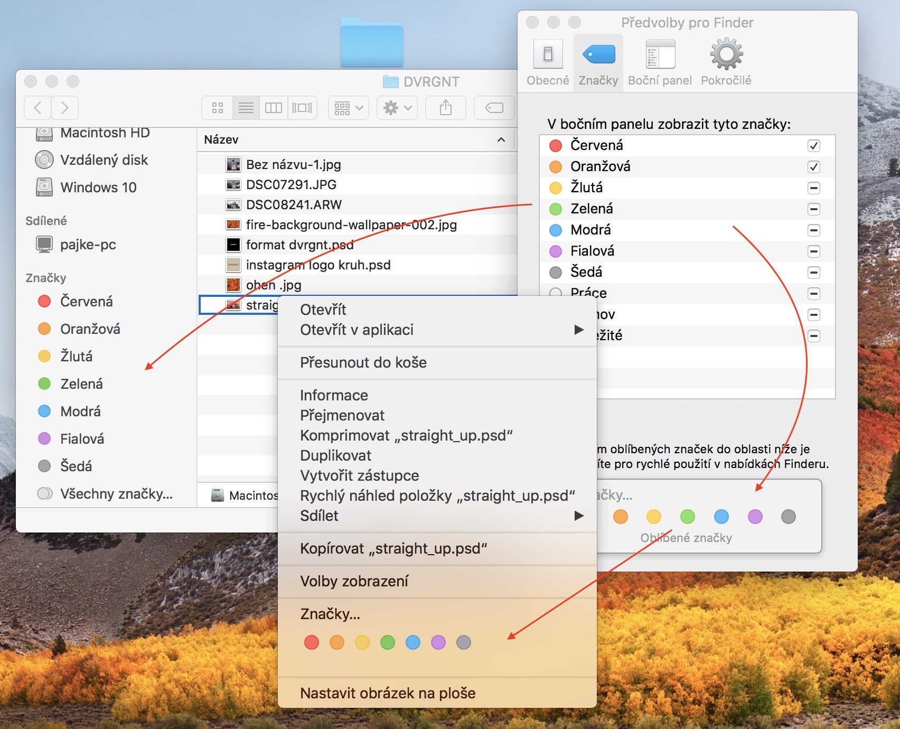Go back in Finder window
Viewport: 900px width, 729px height.
coord(37,108)
